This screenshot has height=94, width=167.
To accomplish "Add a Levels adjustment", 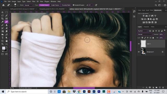I will pos(146,16).
